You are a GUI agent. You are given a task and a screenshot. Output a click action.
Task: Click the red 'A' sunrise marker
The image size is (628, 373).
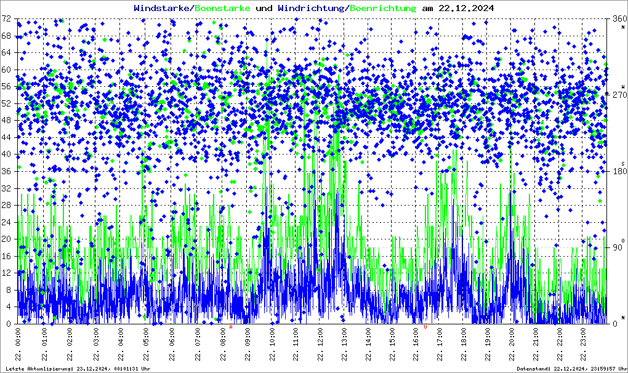[231, 327]
